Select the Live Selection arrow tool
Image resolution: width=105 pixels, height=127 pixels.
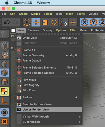(x=27, y=22)
